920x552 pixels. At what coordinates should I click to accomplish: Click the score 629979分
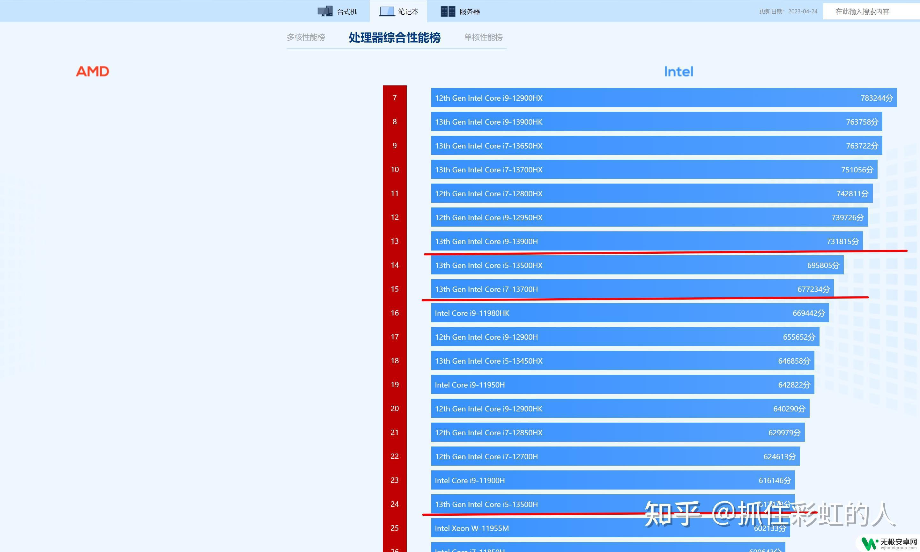pos(784,432)
